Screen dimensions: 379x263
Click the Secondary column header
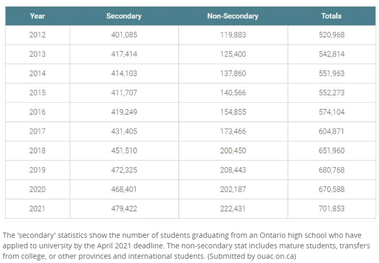pyautogui.click(x=124, y=16)
